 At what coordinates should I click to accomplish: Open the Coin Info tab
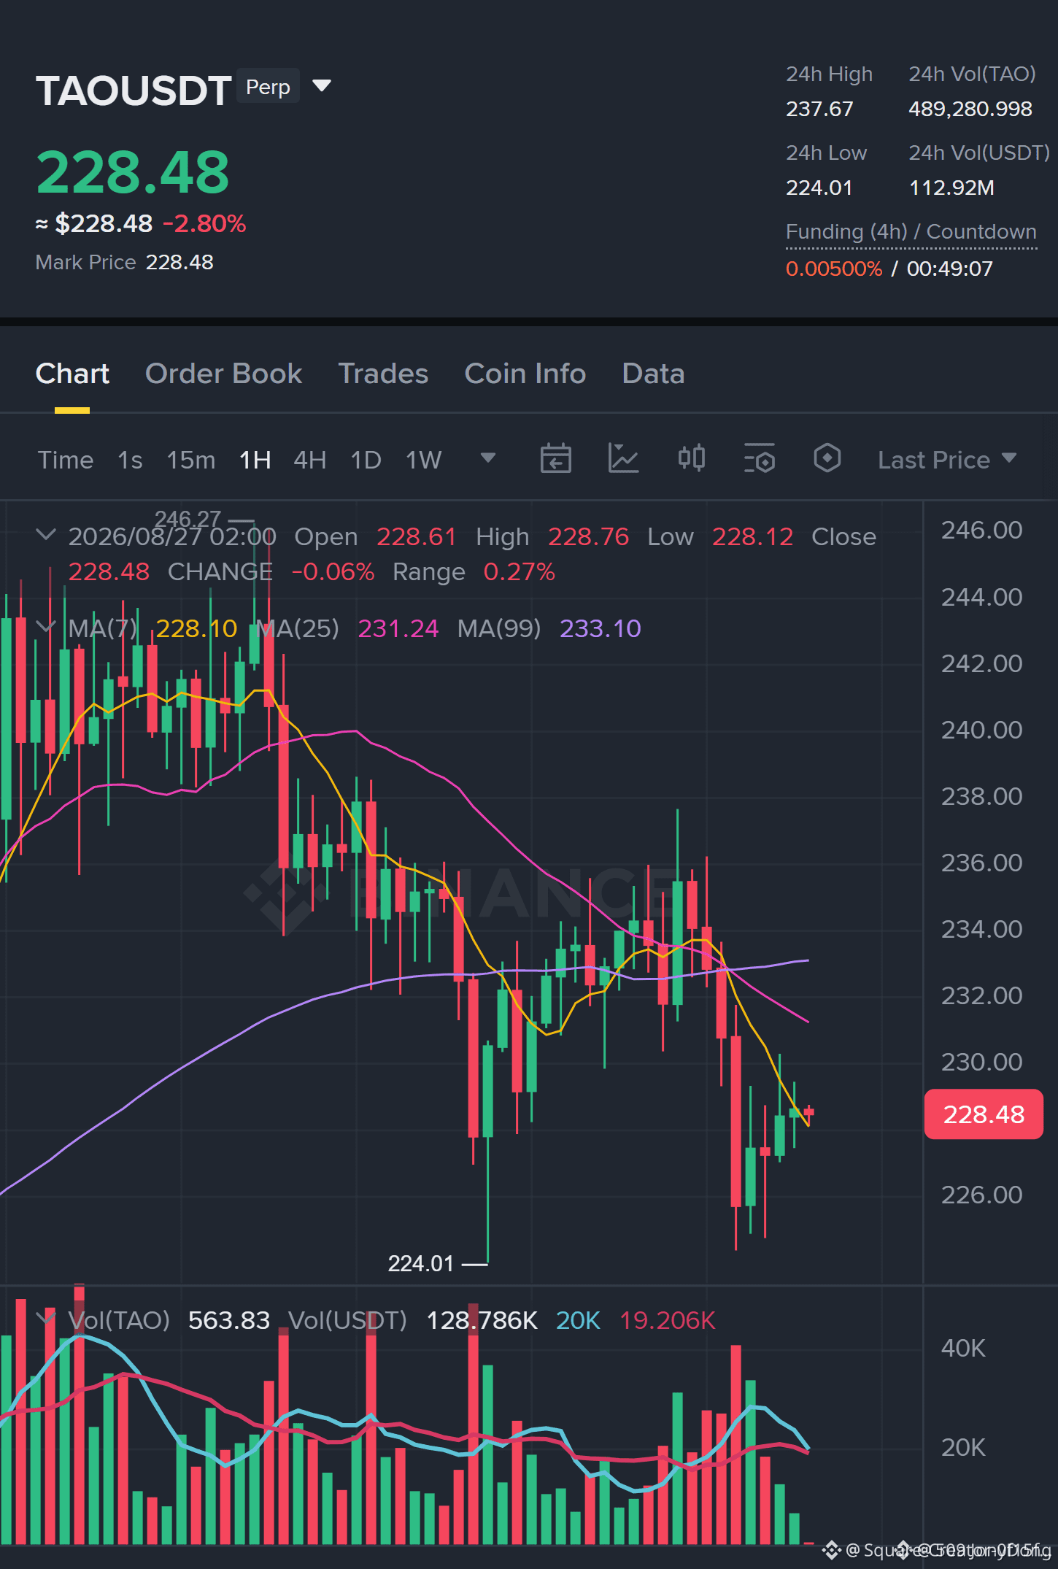[x=525, y=374]
